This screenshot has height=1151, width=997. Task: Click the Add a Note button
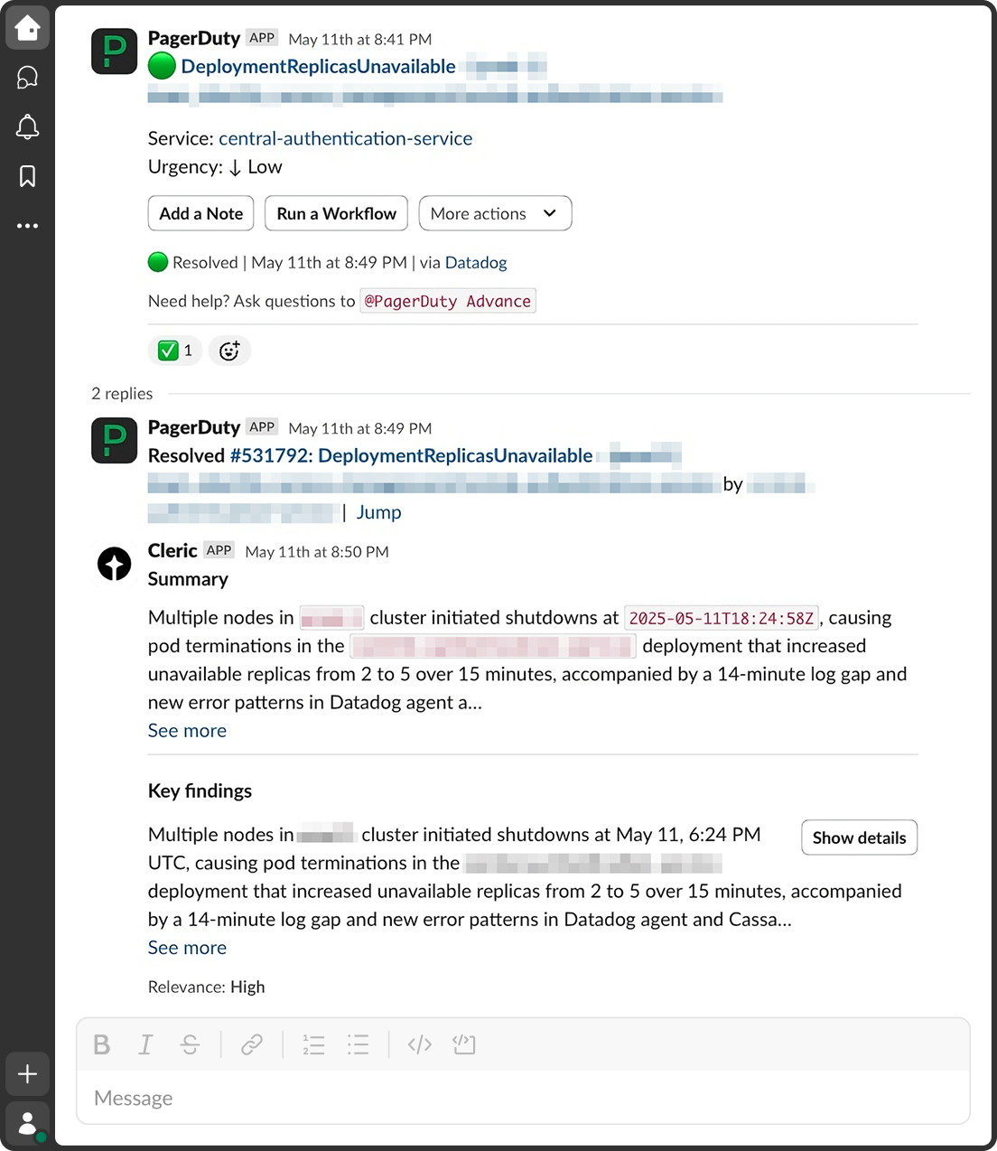pyautogui.click(x=200, y=213)
